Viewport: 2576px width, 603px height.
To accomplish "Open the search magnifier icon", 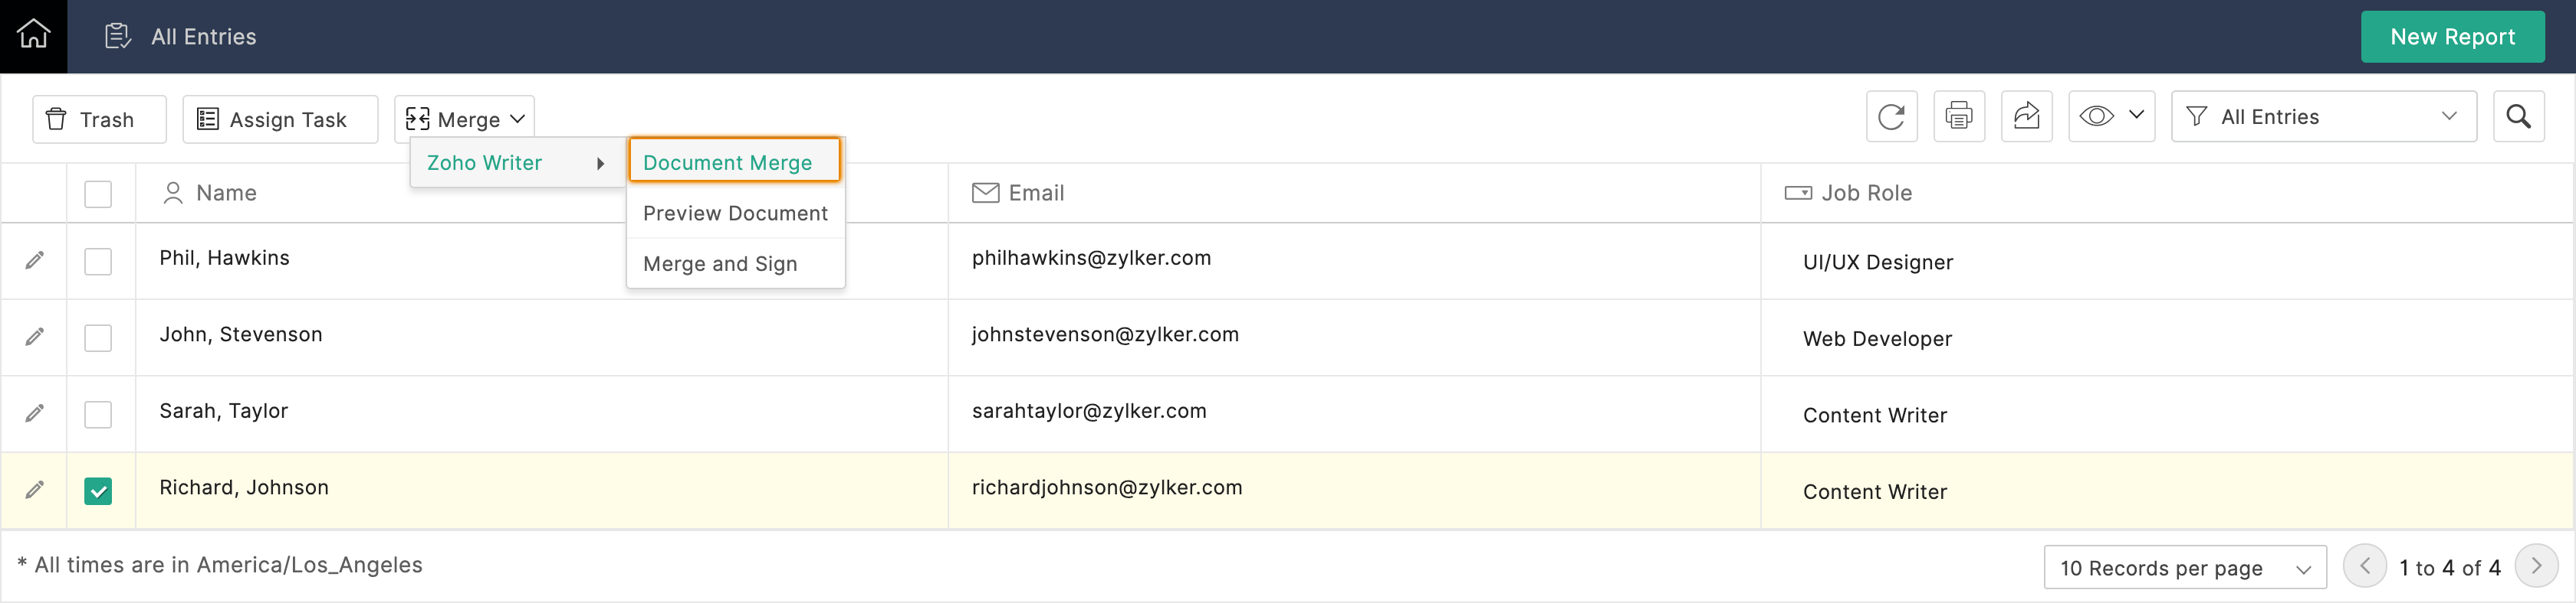I will click(x=2518, y=117).
